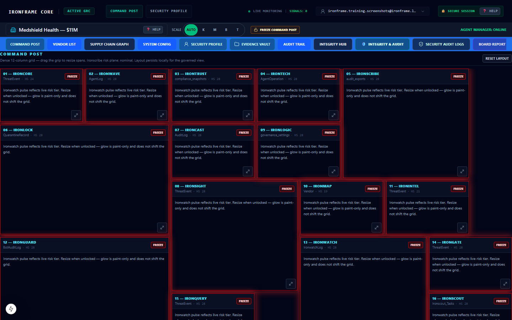Freeze the Ironlock panel
The height and width of the screenshot is (320, 512).
(x=158, y=133)
